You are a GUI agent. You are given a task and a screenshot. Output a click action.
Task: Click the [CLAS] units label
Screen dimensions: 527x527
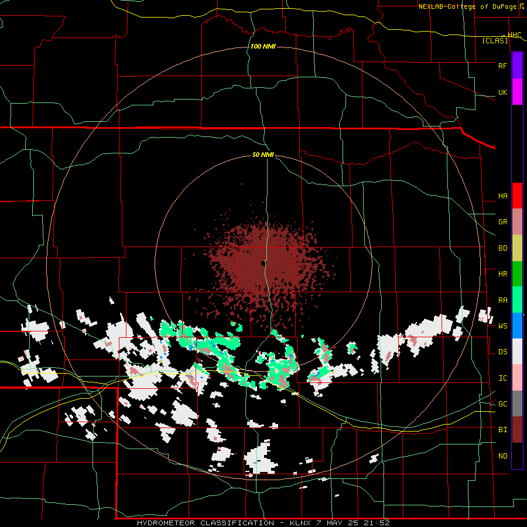pos(495,41)
